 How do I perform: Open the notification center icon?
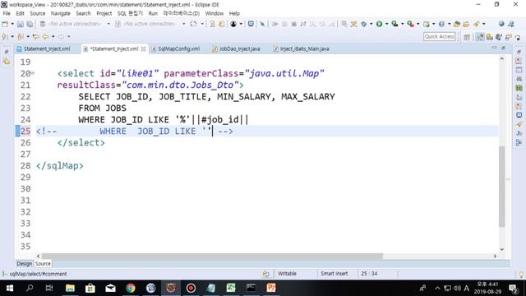click(x=513, y=288)
